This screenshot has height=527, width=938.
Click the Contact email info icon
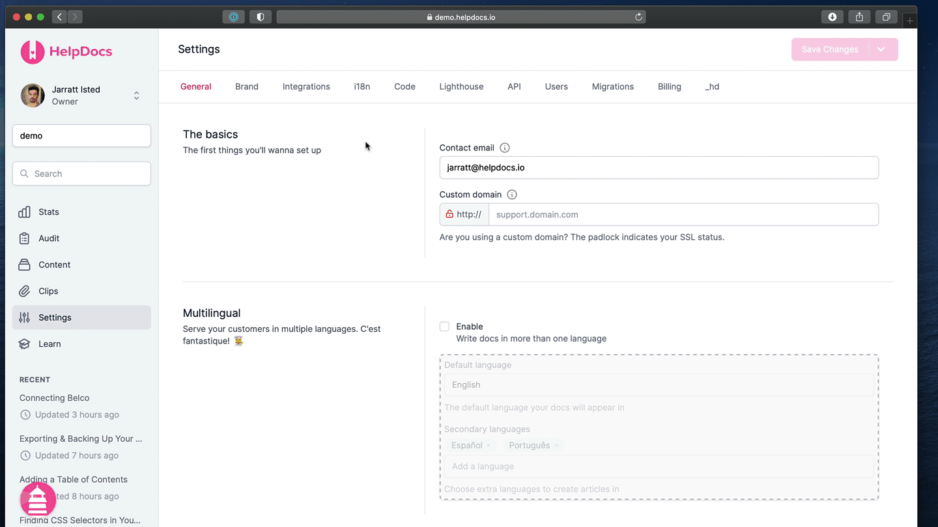pyautogui.click(x=505, y=148)
